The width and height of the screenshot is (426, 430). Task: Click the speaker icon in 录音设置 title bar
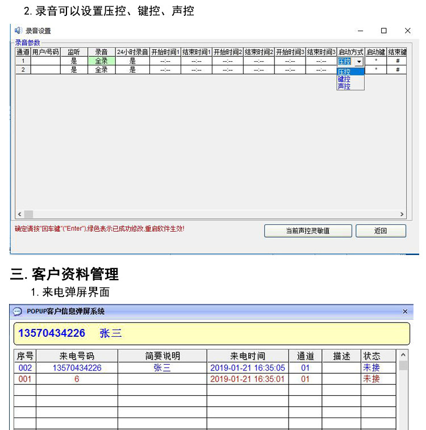point(18,31)
